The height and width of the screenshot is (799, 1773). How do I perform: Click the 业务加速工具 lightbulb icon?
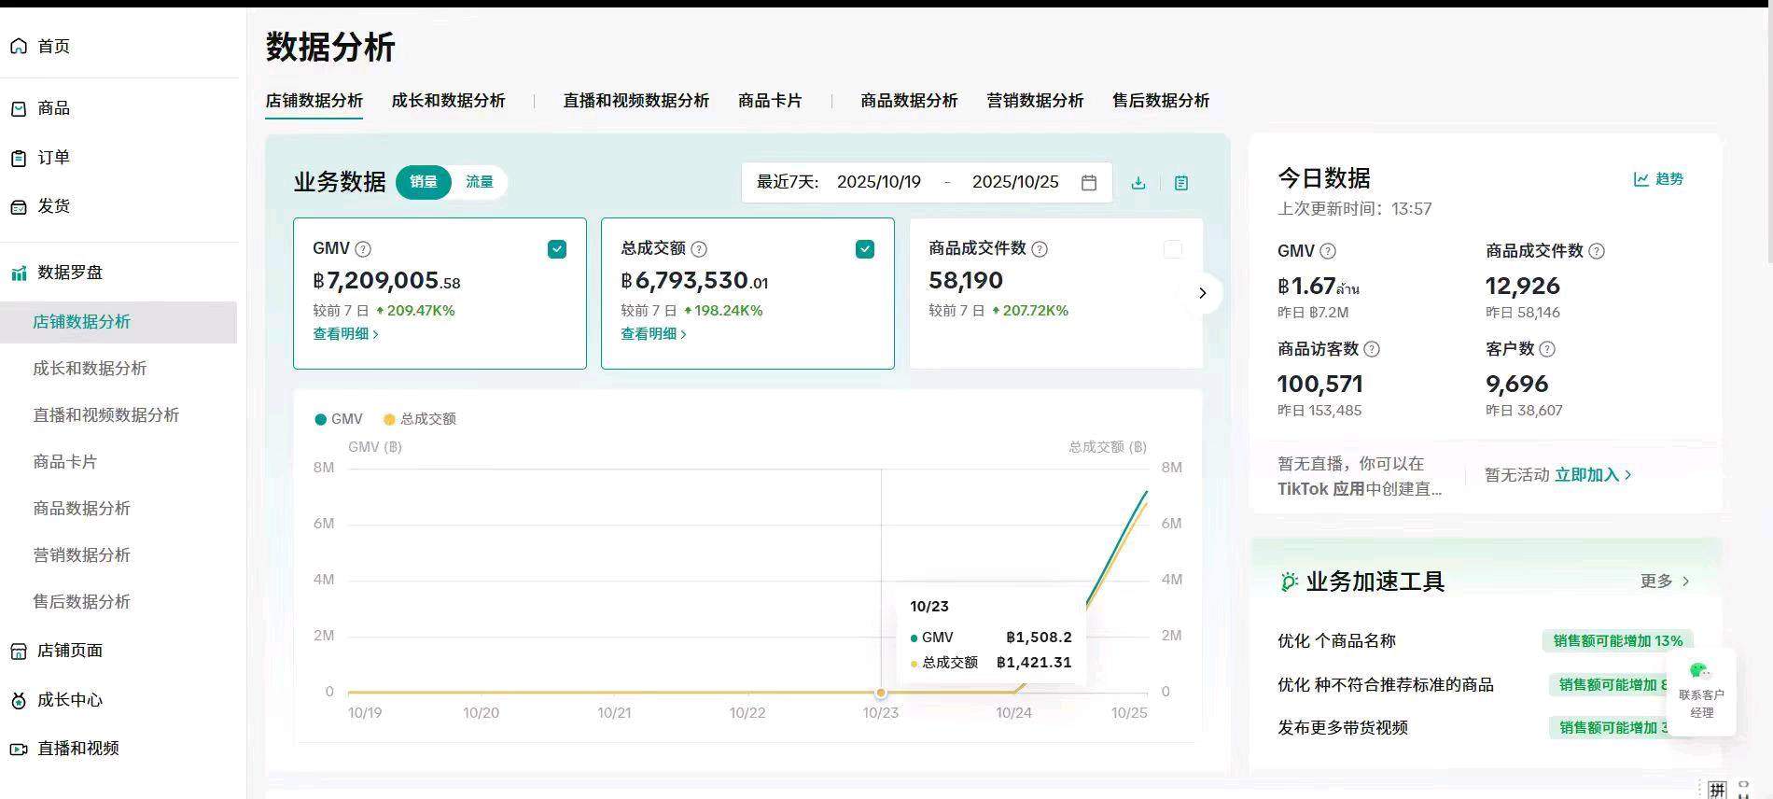(1289, 582)
